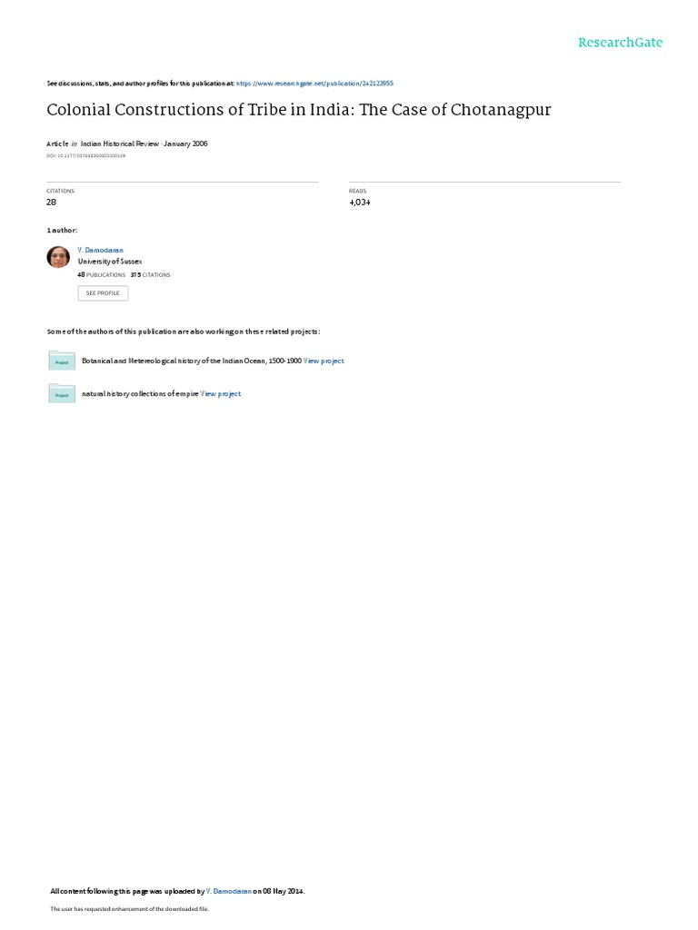The image size is (698, 930).
Task: Open View project link for Indian Ocean project
Action: pos(324,361)
